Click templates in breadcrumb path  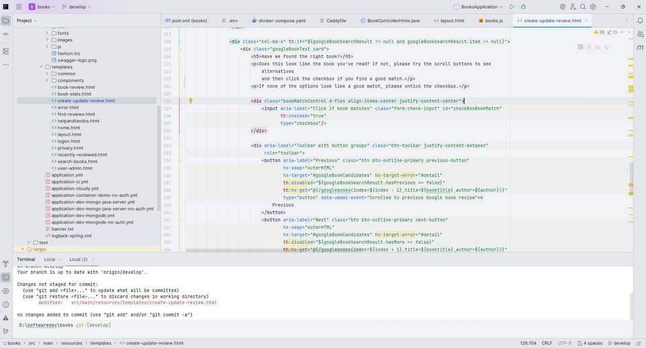[101, 343]
